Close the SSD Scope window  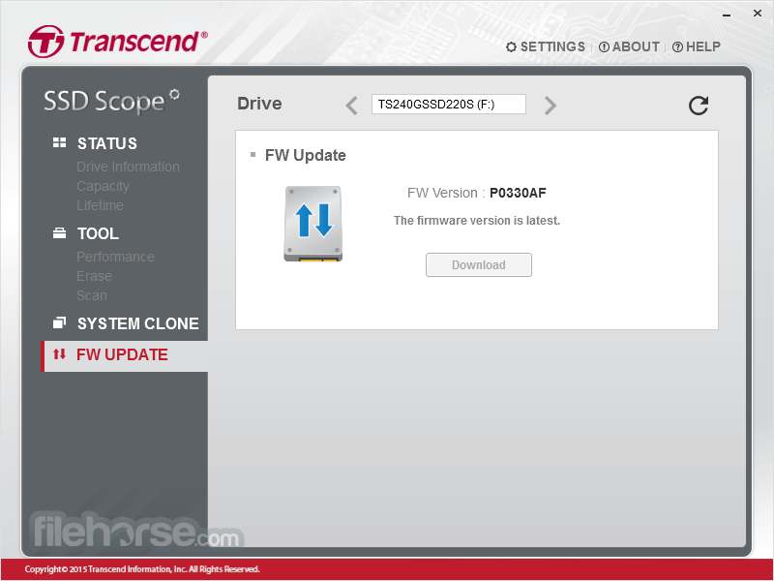tap(758, 14)
